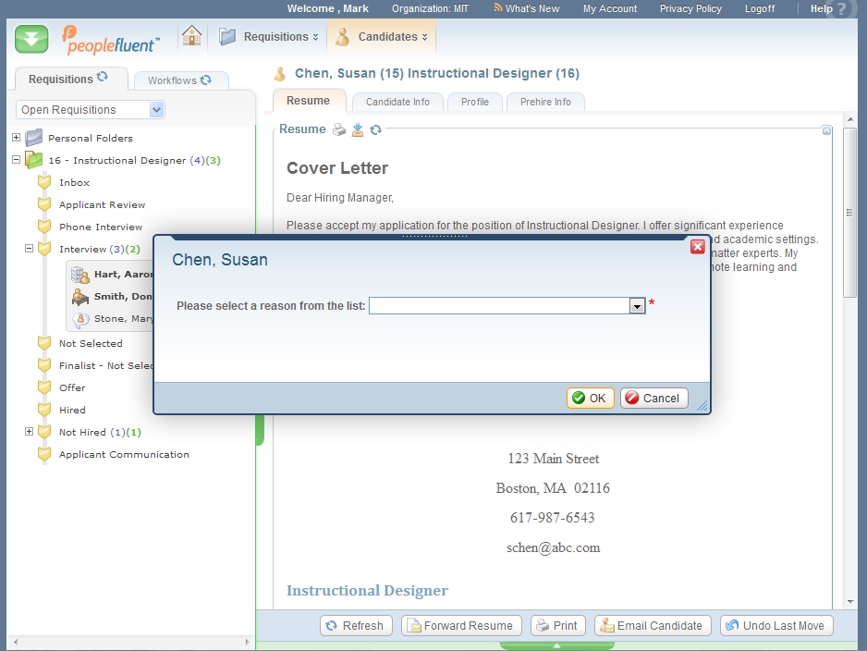Close the Chen, Susan dialog
Screen dimensions: 867x651
pyautogui.click(x=698, y=246)
